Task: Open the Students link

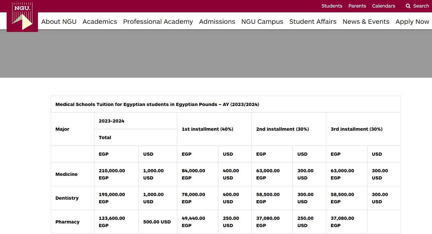Action: click(x=332, y=6)
